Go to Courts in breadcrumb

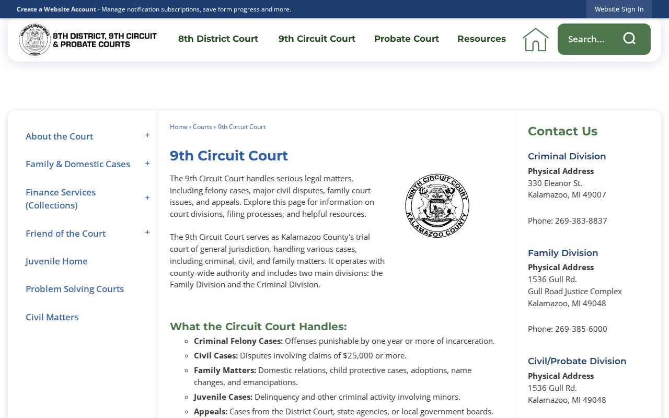pyautogui.click(x=202, y=127)
